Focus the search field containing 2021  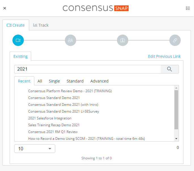(x=88, y=69)
